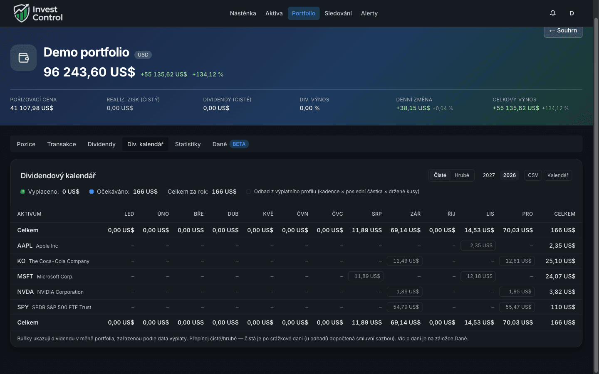Click the Denní změna value +38,15 US$
599x374 pixels.
coord(413,108)
